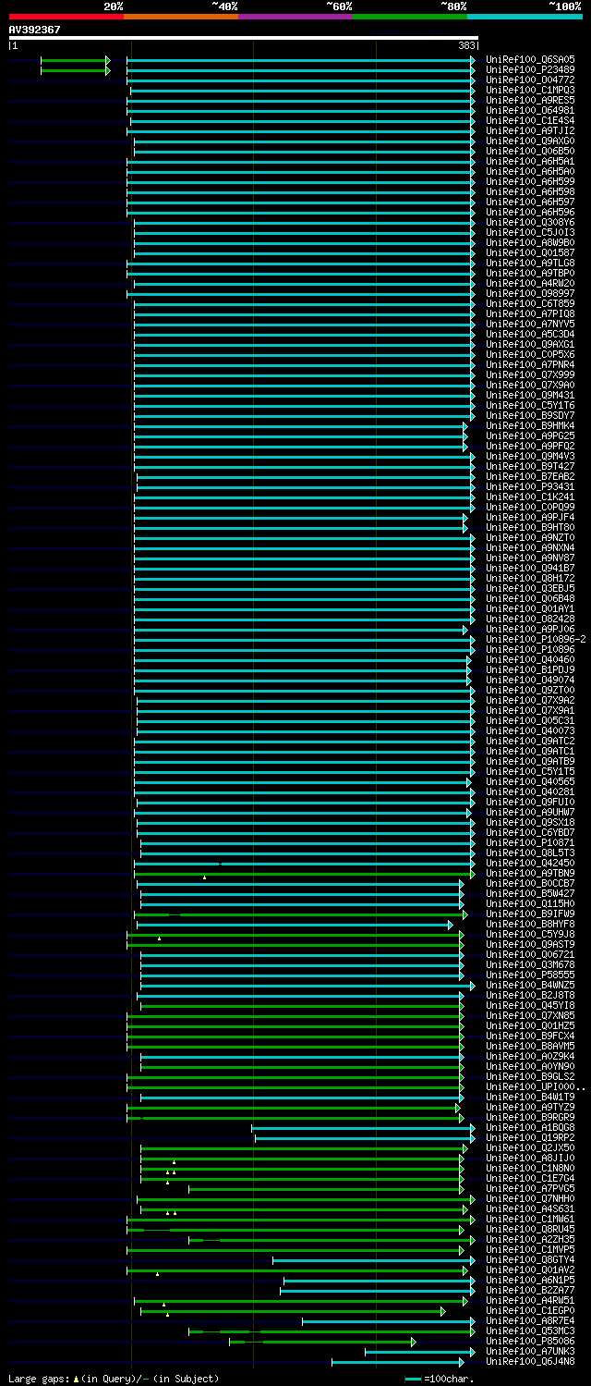Select label UniRef100_B9SDY7
591x1386 pixels.
[530, 416]
